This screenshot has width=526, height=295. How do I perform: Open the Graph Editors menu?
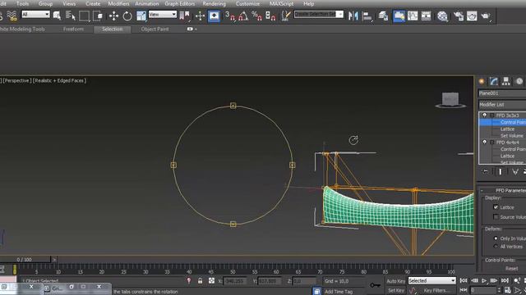coord(180,3)
